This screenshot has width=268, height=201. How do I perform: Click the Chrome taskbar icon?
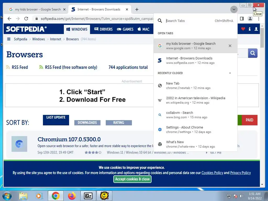[55, 196]
